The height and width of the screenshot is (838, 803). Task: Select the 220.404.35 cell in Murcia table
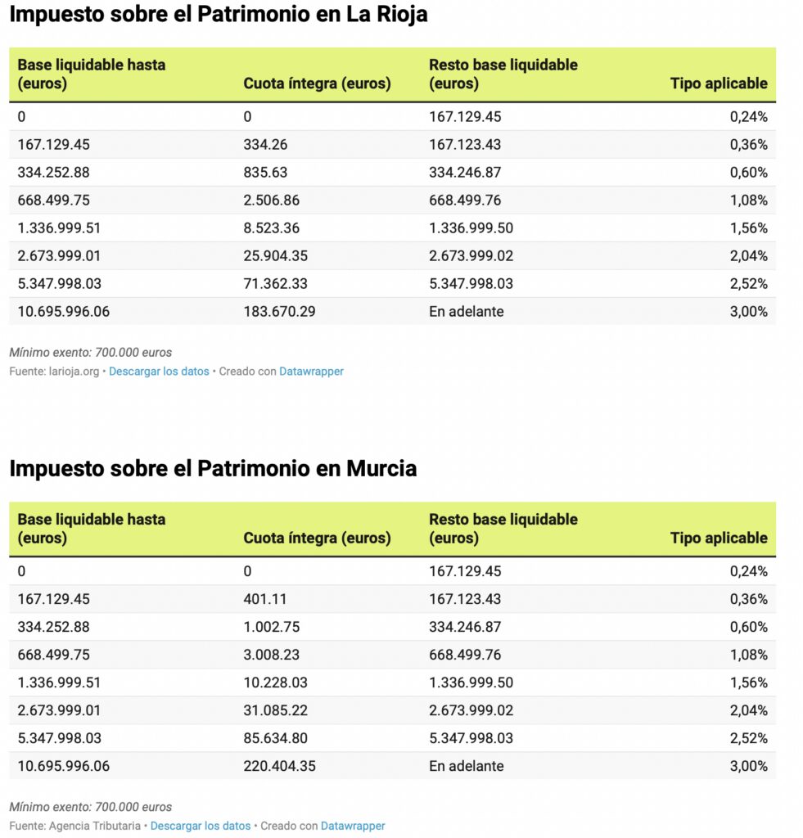(279, 767)
